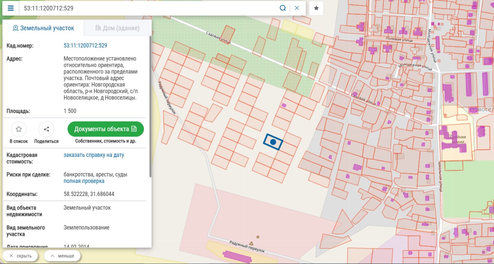Screen dimensions: 494x264
Task: Add parcel to list with star icon
Action: 19,129
